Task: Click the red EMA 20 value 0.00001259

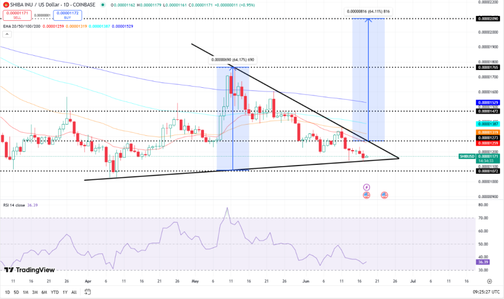Action: tap(53, 26)
